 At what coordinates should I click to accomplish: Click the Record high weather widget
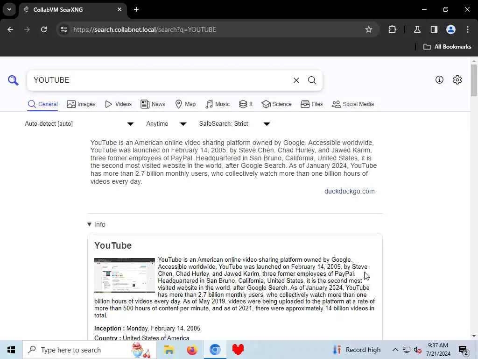pyautogui.click(x=357, y=350)
